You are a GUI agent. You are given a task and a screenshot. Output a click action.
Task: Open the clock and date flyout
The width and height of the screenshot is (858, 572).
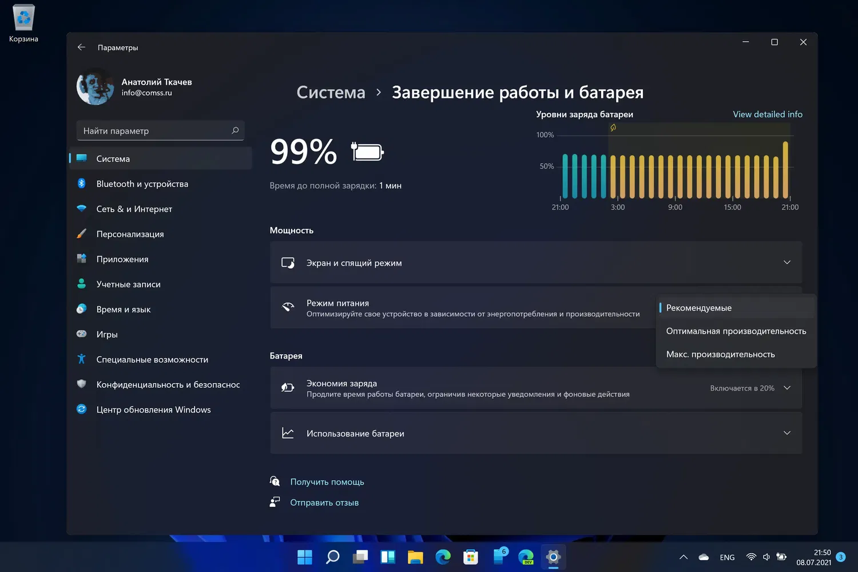pos(814,558)
